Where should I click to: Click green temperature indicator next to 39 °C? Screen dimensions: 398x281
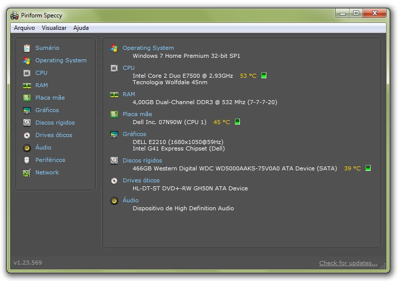click(368, 168)
